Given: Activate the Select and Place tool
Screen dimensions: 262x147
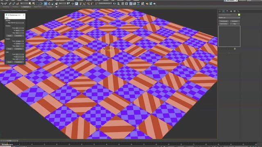Looking at the screenshot, I should tap(56, 4).
